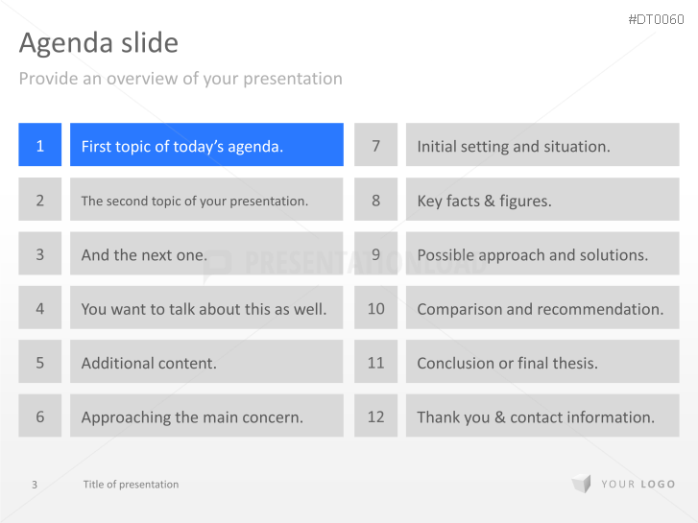Click 'Title of presentation' footer text
The image size is (698, 523).
(x=131, y=485)
